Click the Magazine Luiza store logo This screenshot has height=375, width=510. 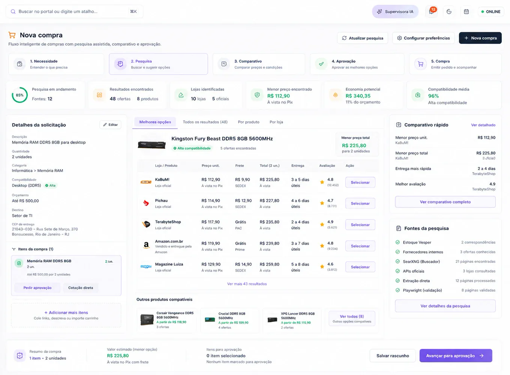[146, 266]
